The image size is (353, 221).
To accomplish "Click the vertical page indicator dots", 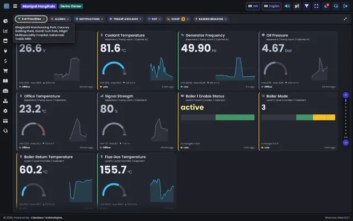I will tap(346, 118).
